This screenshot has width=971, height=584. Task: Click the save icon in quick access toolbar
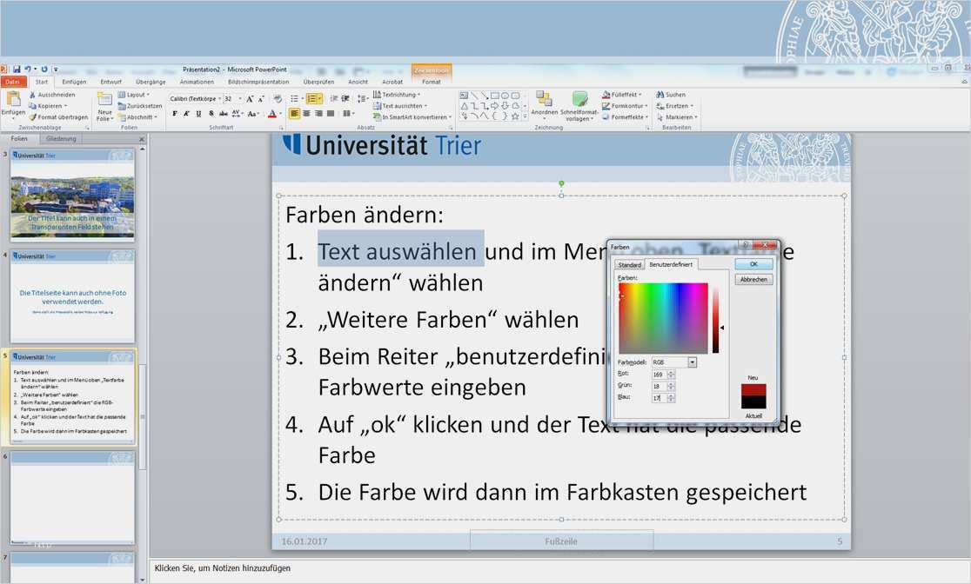point(17,69)
